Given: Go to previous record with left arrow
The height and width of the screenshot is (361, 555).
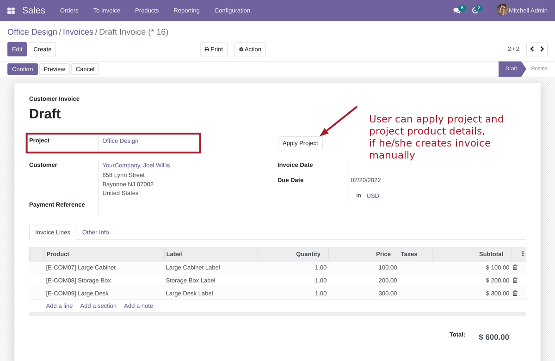Looking at the screenshot, I should [531, 49].
